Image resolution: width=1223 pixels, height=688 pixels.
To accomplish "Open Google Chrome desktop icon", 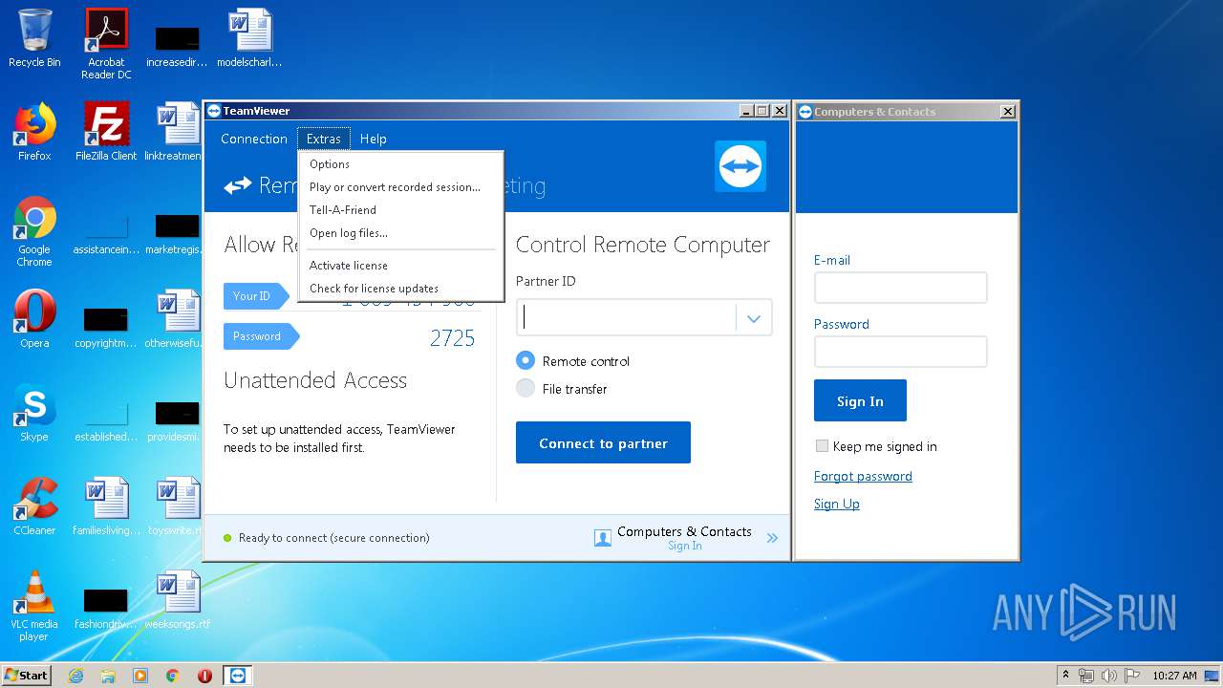I will point(34,230).
